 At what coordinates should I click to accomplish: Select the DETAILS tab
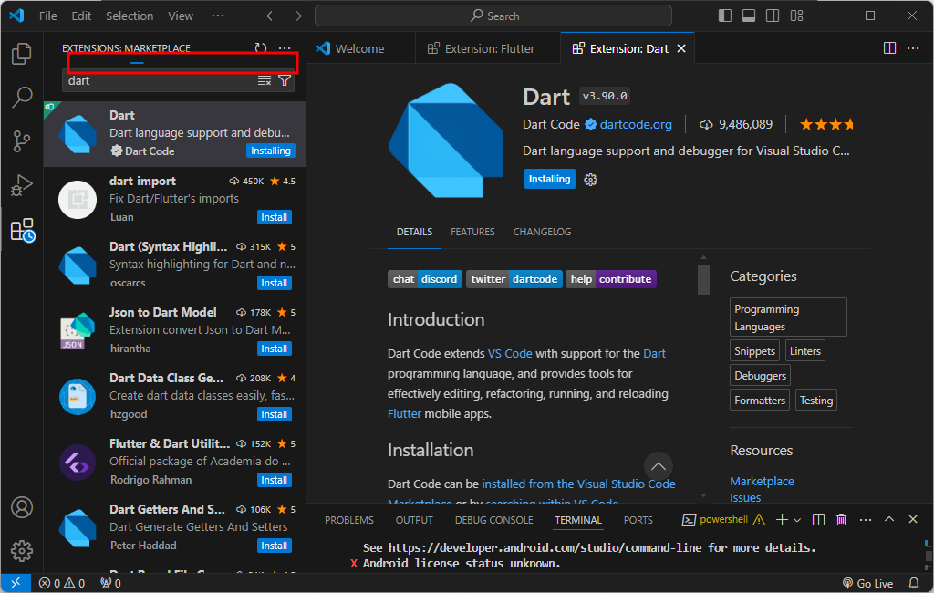(415, 232)
